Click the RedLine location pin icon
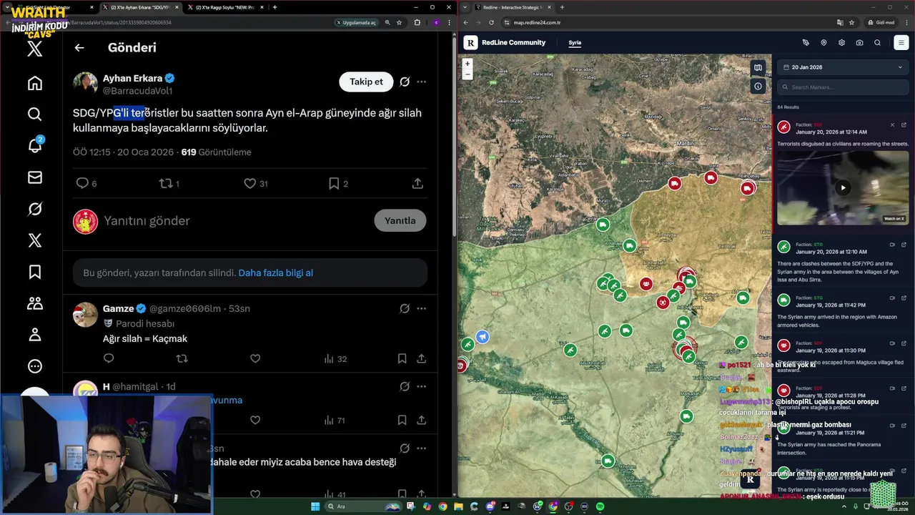 tap(823, 43)
